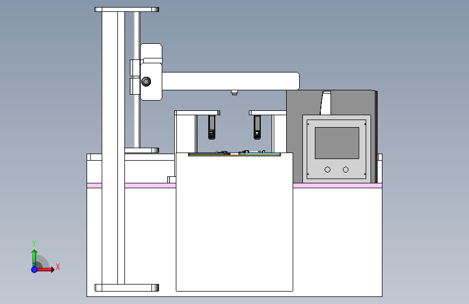Screen dimensions: 469x304
Task: Click the green Y axis arrow of triad
Action: coord(34,257)
